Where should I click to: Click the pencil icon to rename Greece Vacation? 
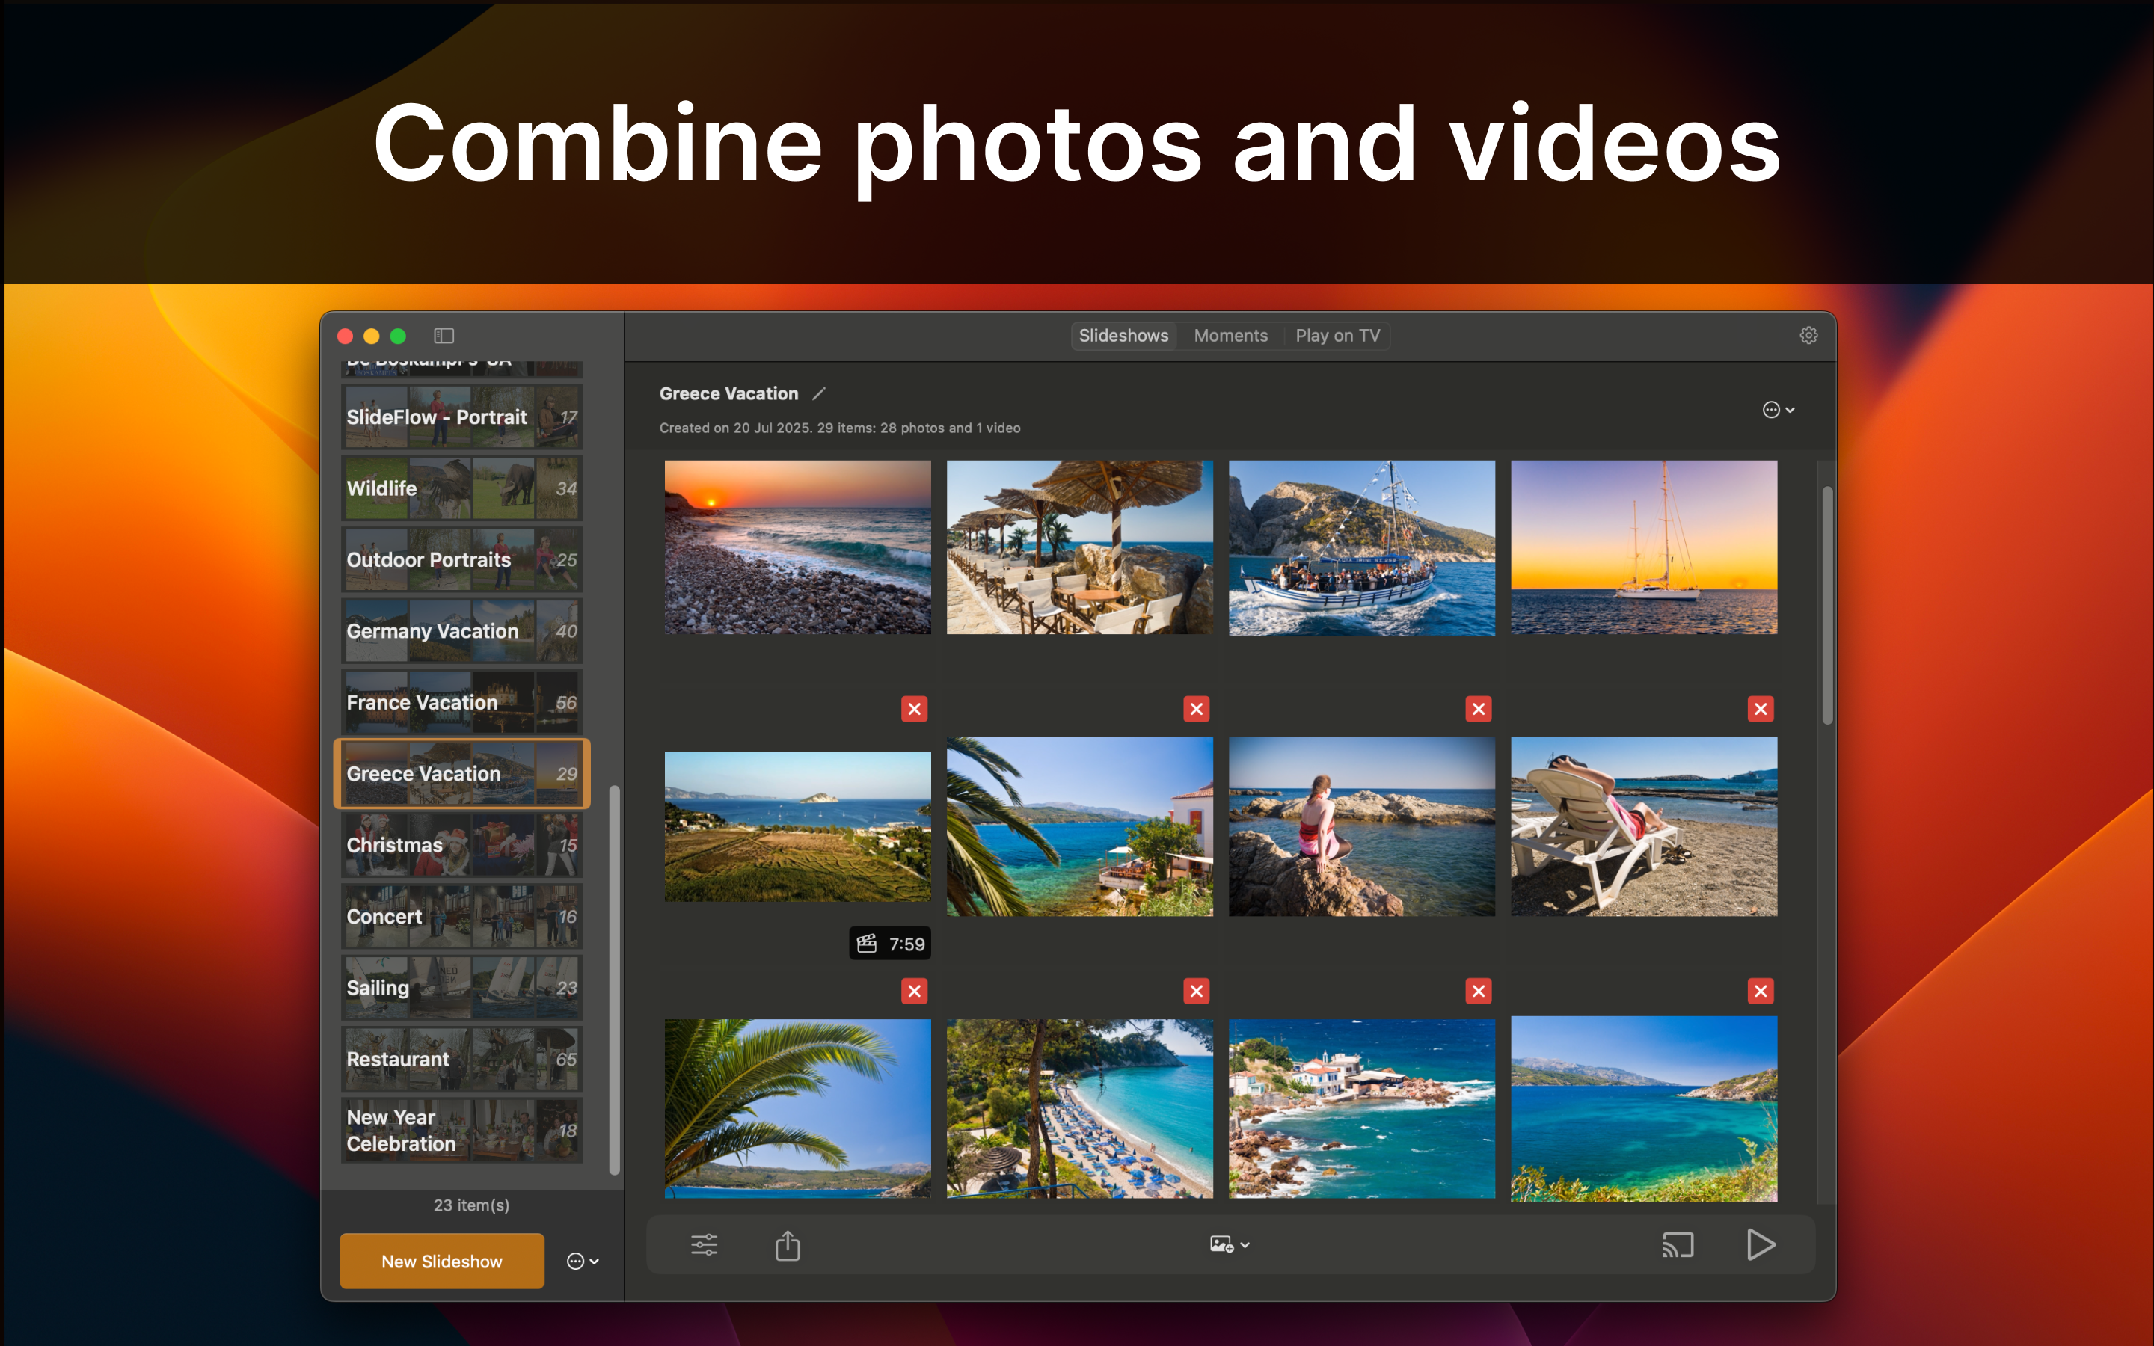(820, 393)
